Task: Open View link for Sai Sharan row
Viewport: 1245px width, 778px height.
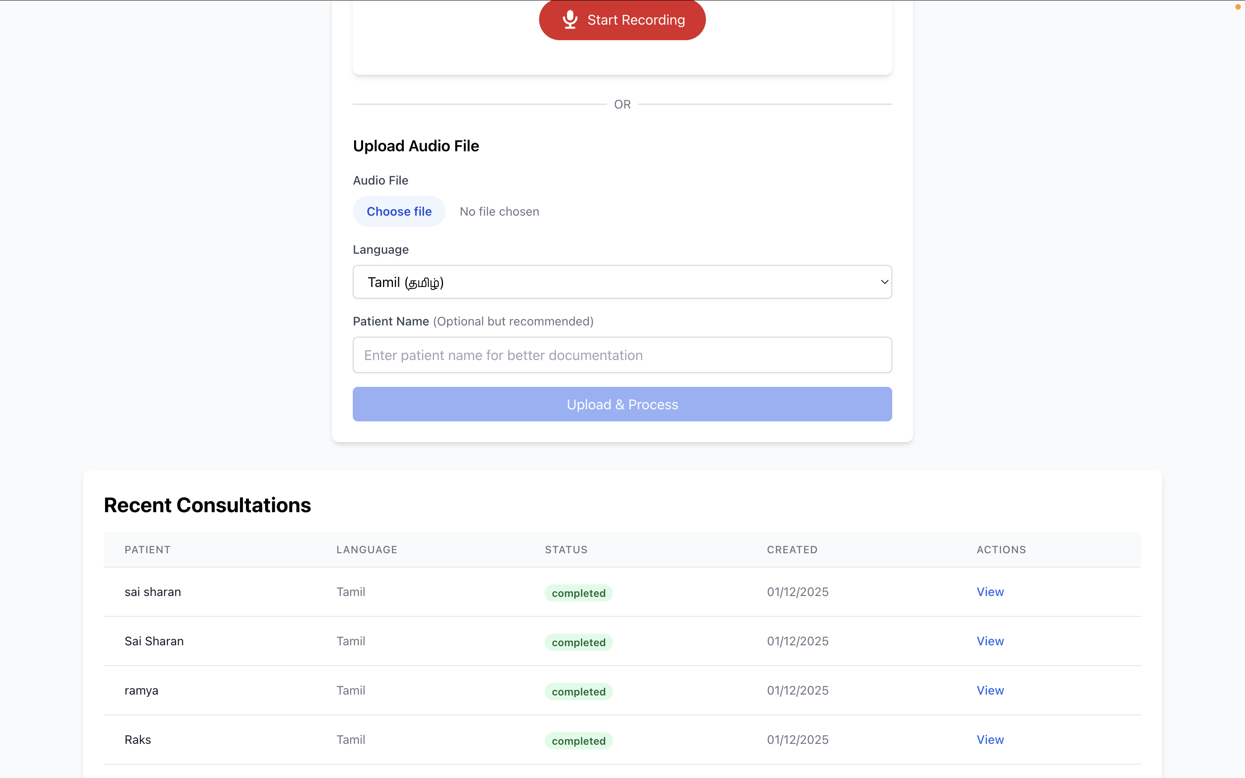Action: click(x=990, y=641)
